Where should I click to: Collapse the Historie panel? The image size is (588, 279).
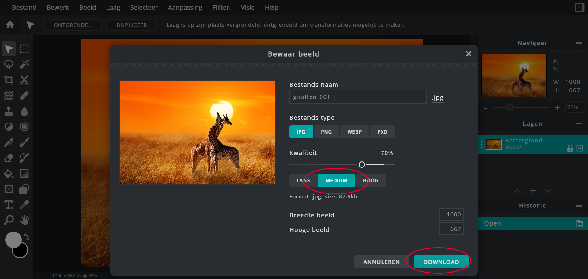(x=579, y=206)
